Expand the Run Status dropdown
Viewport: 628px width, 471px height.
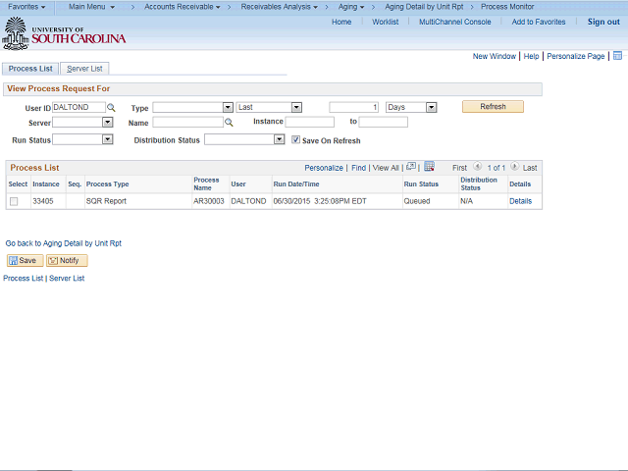tap(107, 139)
